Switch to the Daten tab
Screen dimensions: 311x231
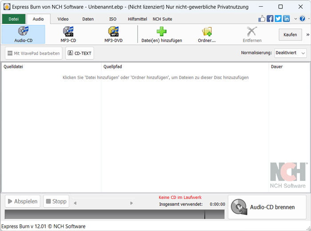(x=88, y=19)
